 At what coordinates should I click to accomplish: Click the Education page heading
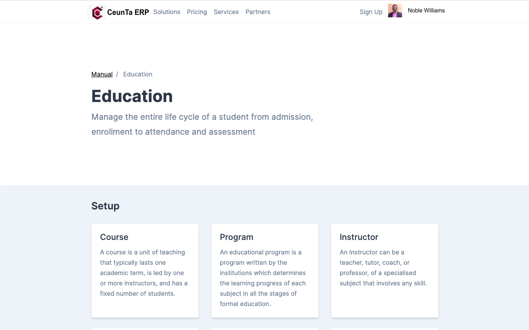click(132, 96)
